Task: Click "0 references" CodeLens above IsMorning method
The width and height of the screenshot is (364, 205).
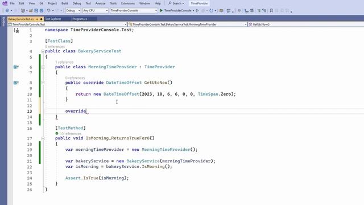Action: [x=71, y=134]
